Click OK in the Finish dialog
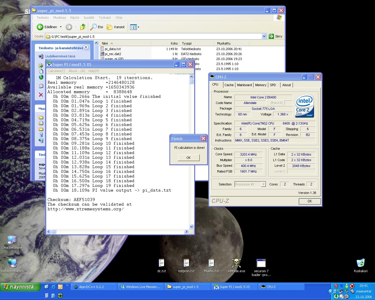This screenshot has width=375, height=300. tap(188, 158)
